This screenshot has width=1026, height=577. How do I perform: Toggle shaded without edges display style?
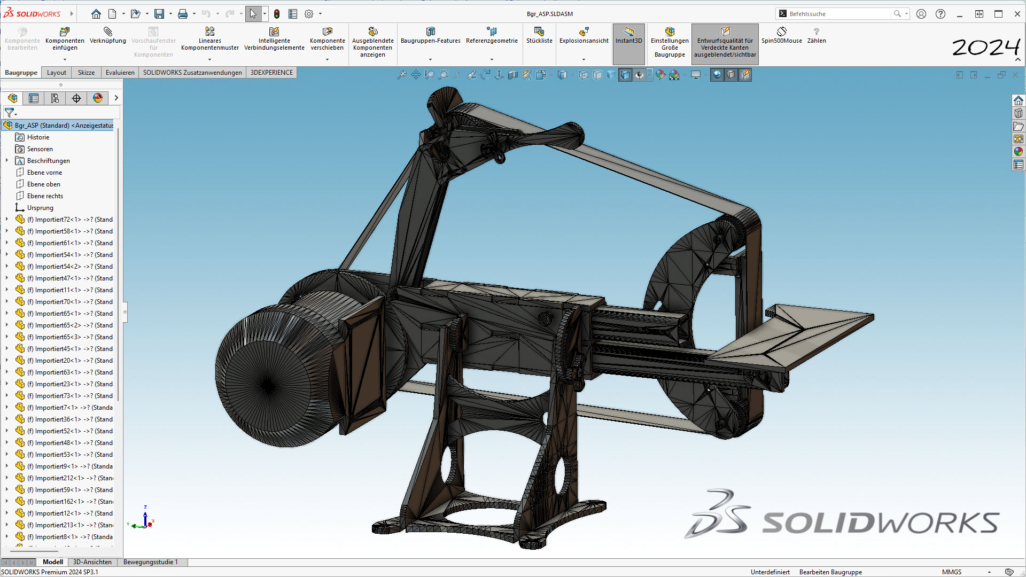tap(611, 75)
